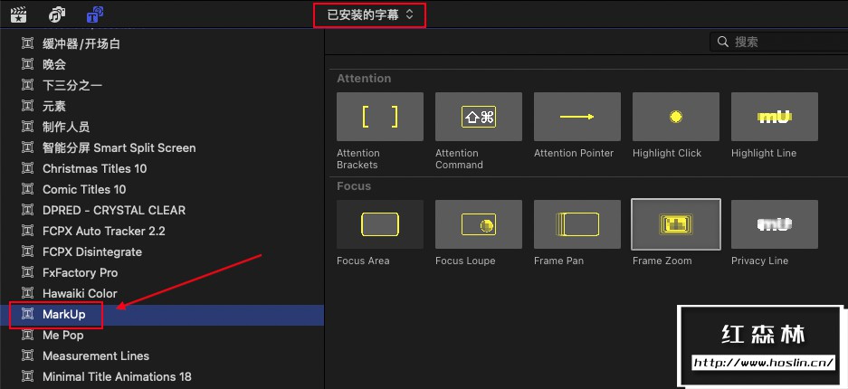The height and width of the screenshot is (389, 848).
Task: Click the Attention Brackets label text
Action: 358,159
